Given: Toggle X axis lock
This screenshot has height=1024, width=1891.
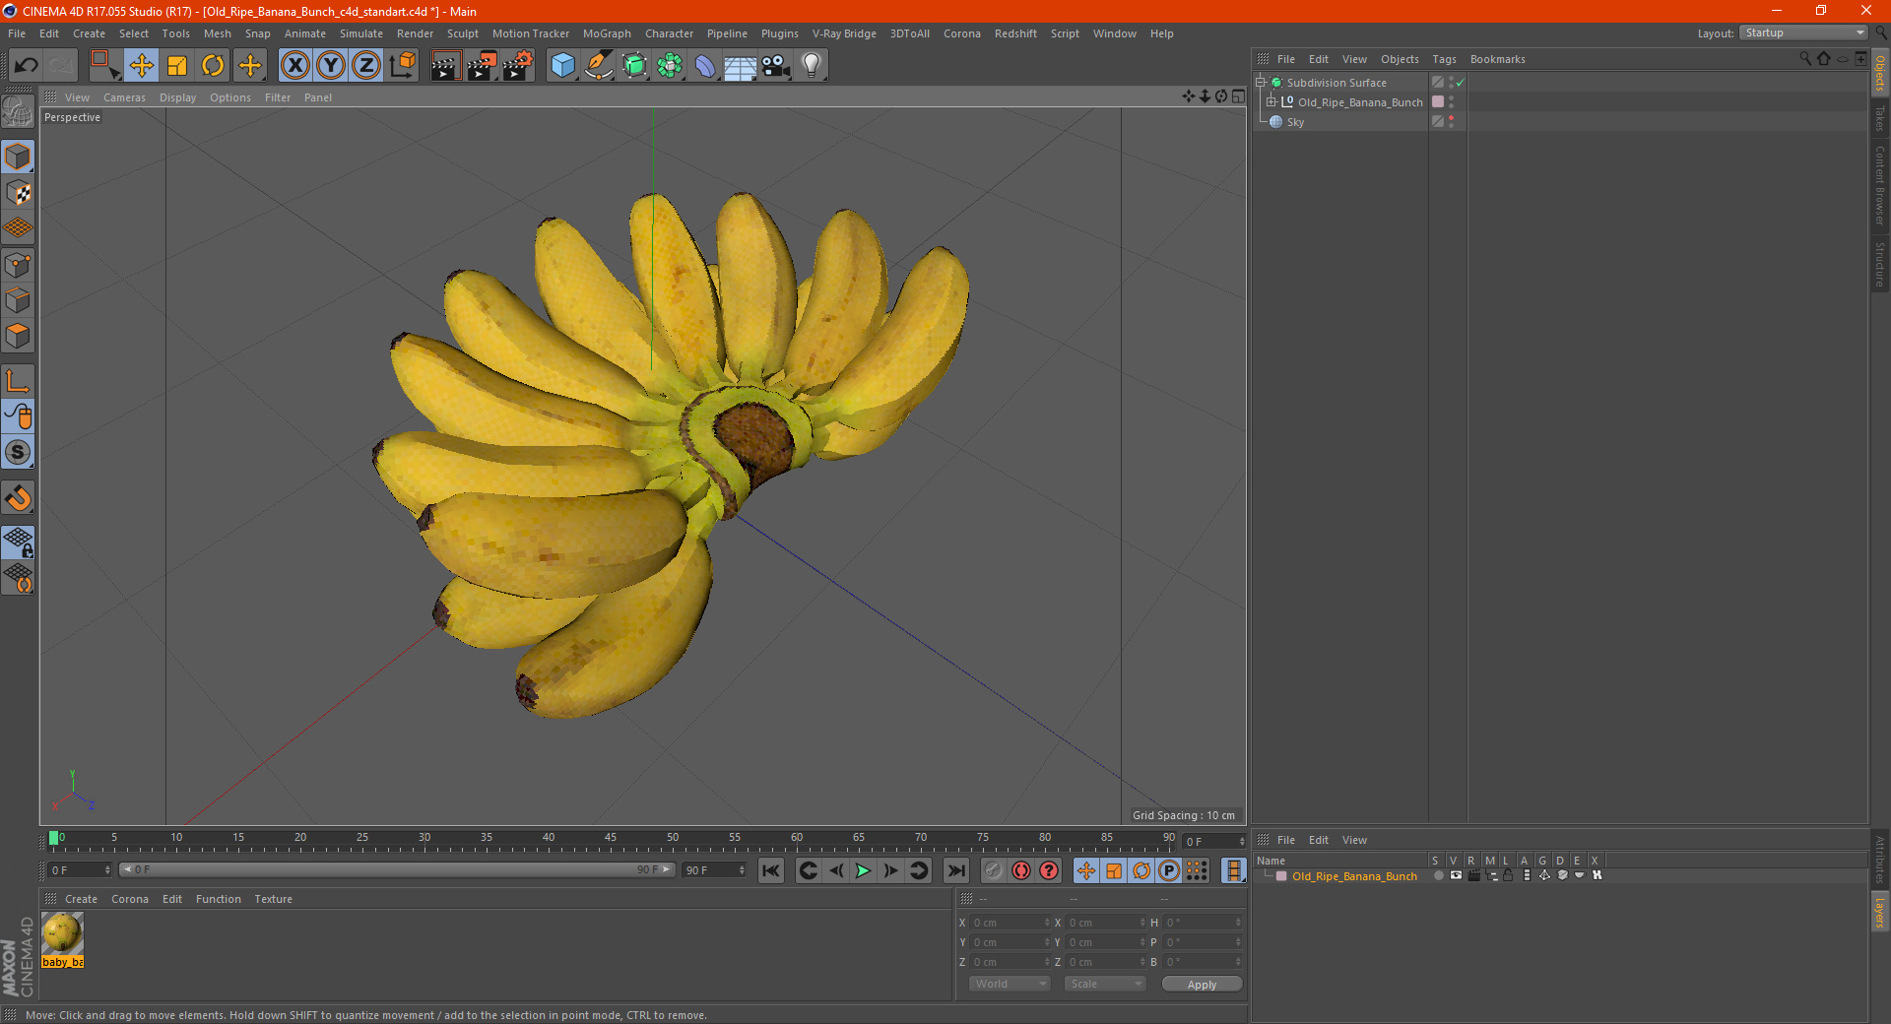Looking at the screenshot, I should coord(294,66).
